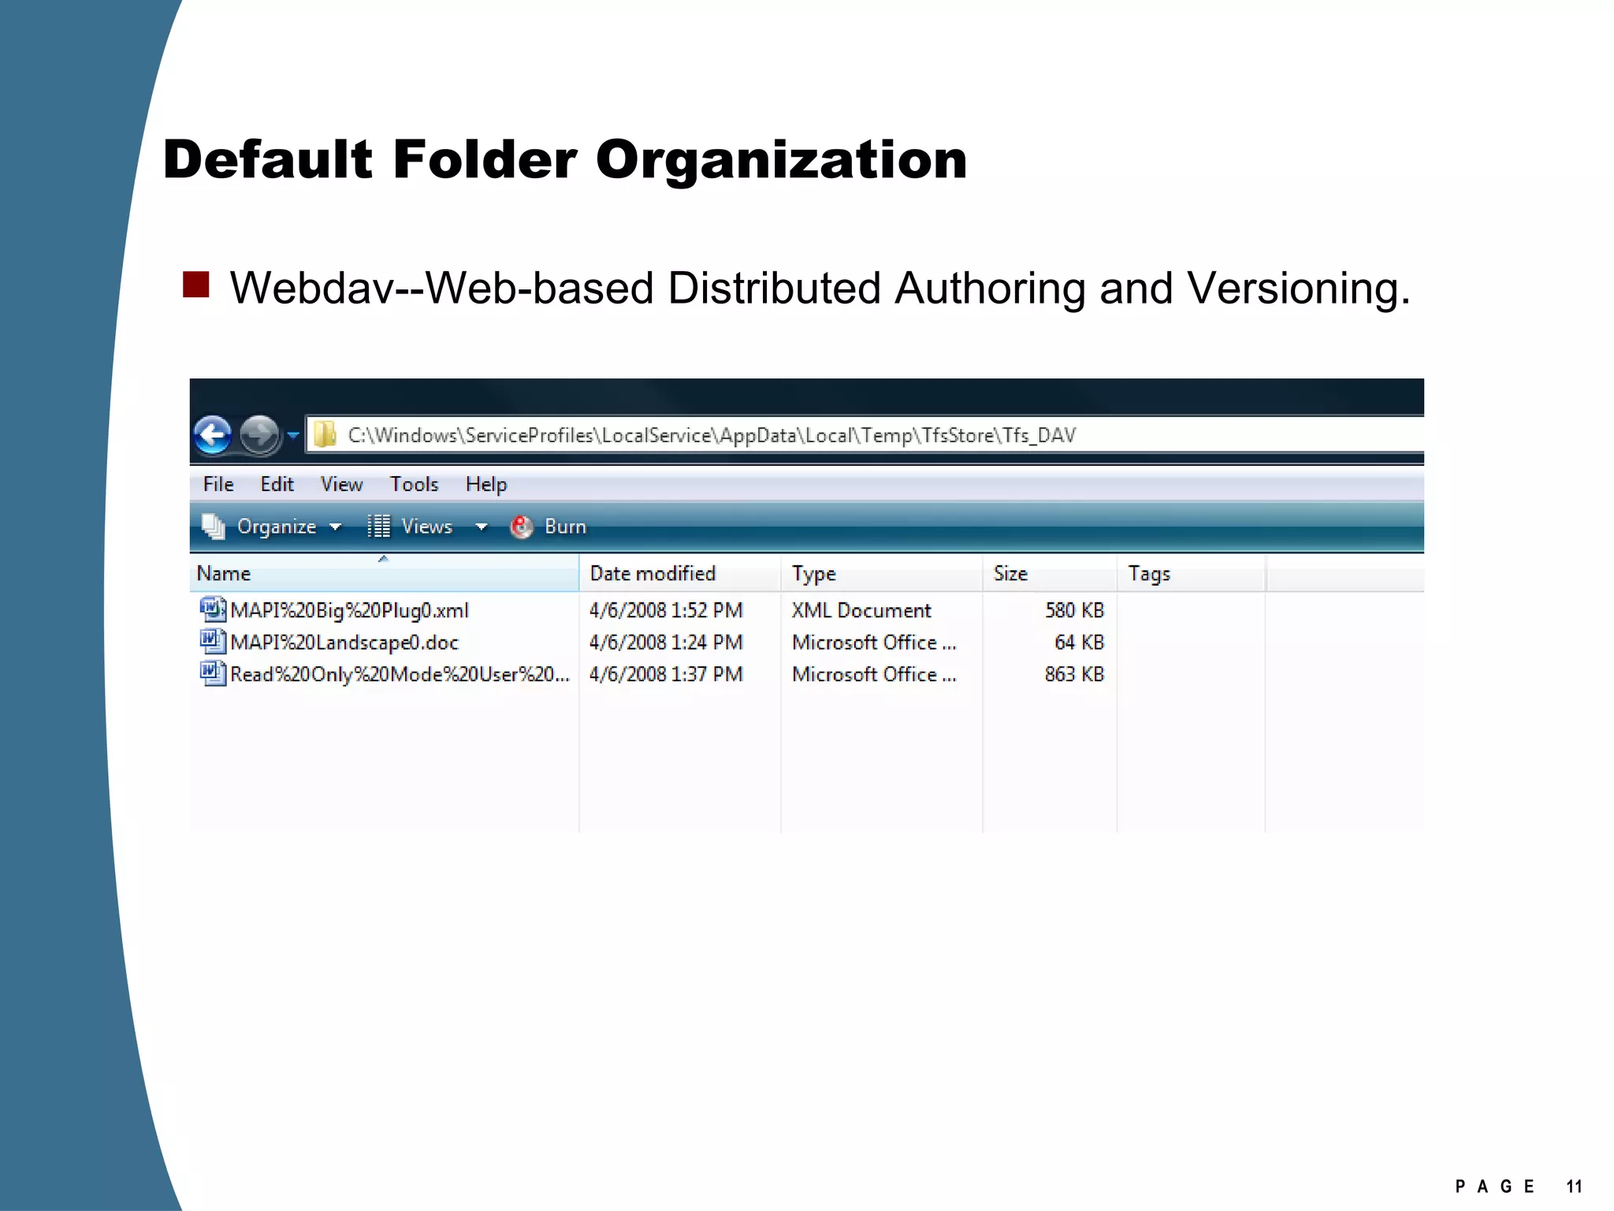Image resolution: width=1614 pixels, height=1211 pixels.
Task: Sort by the Date modified column header
Action: coord(679,573)
